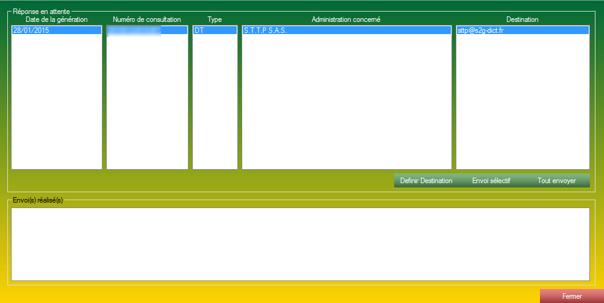Close the window with Fermer

pyautogui.click(x=572, y=296)
